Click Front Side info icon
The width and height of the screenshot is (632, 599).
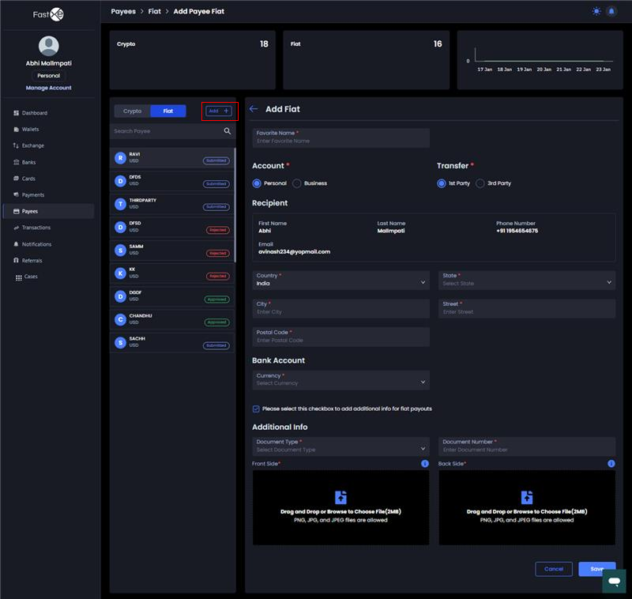click(424, 464)
